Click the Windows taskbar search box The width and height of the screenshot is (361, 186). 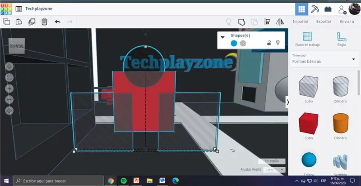(58, 181)
